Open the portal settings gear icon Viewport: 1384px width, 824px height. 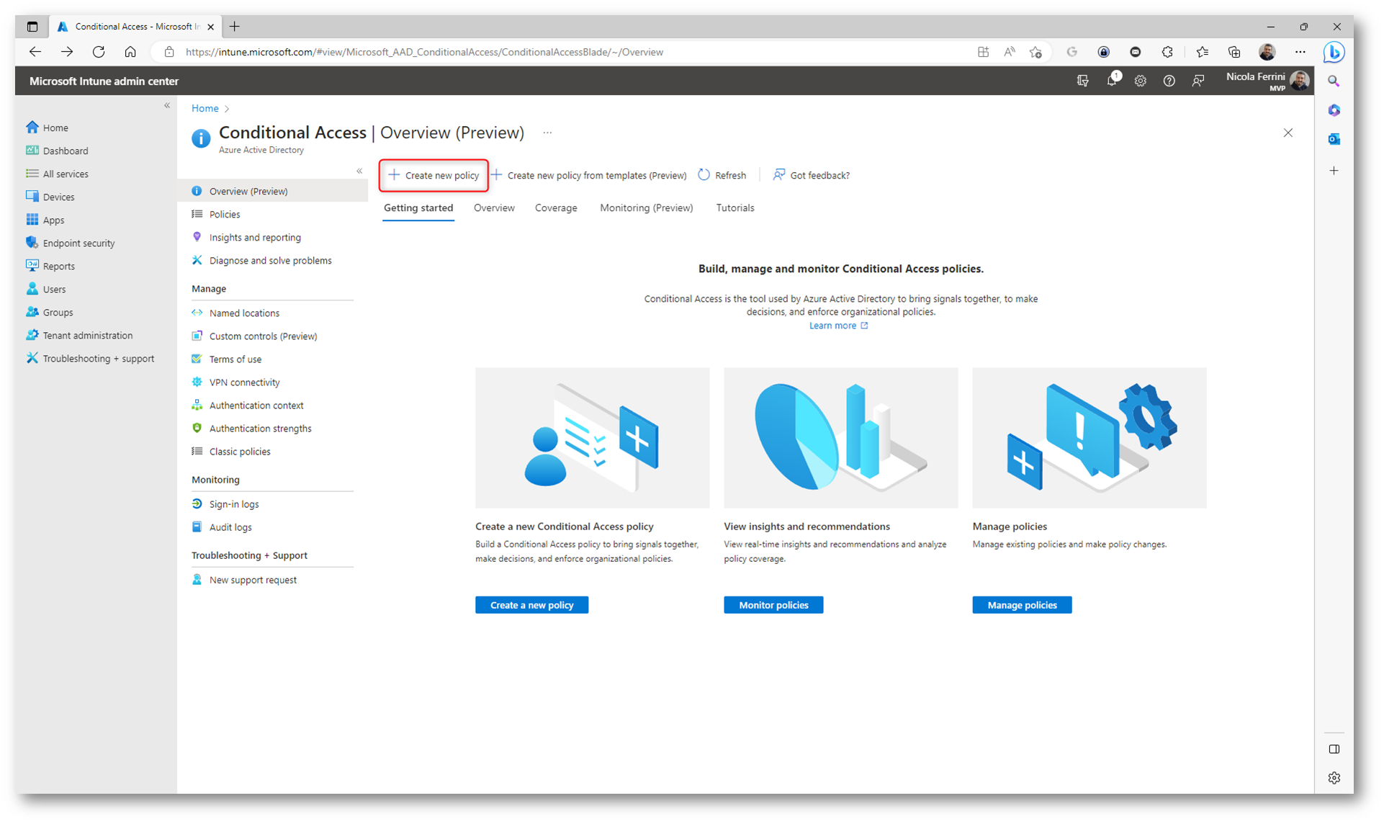1140,81
